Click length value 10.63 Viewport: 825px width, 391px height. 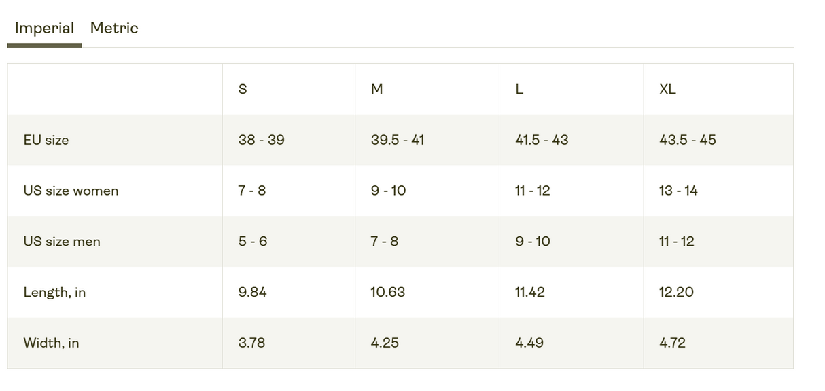click(x=388, y=293)
